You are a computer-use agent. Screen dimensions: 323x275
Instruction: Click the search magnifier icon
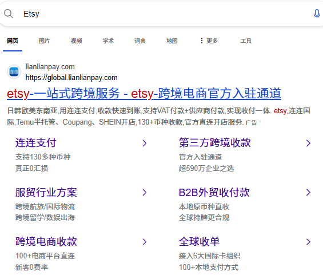point(9,14)
